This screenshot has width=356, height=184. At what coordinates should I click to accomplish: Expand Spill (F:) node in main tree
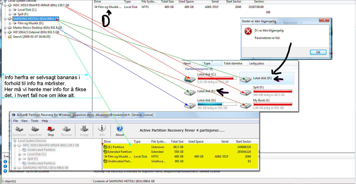(x=10, y=14)
